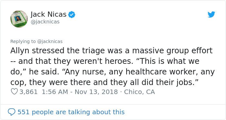Click @jacknicas in Replying to line
226x120 pixels.
50,41
